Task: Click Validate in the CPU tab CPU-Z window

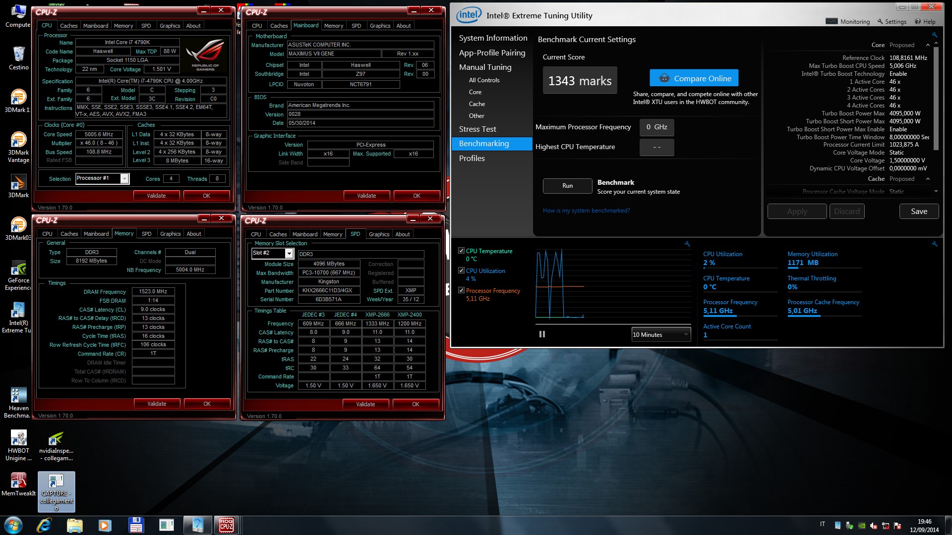Action: 156,196
